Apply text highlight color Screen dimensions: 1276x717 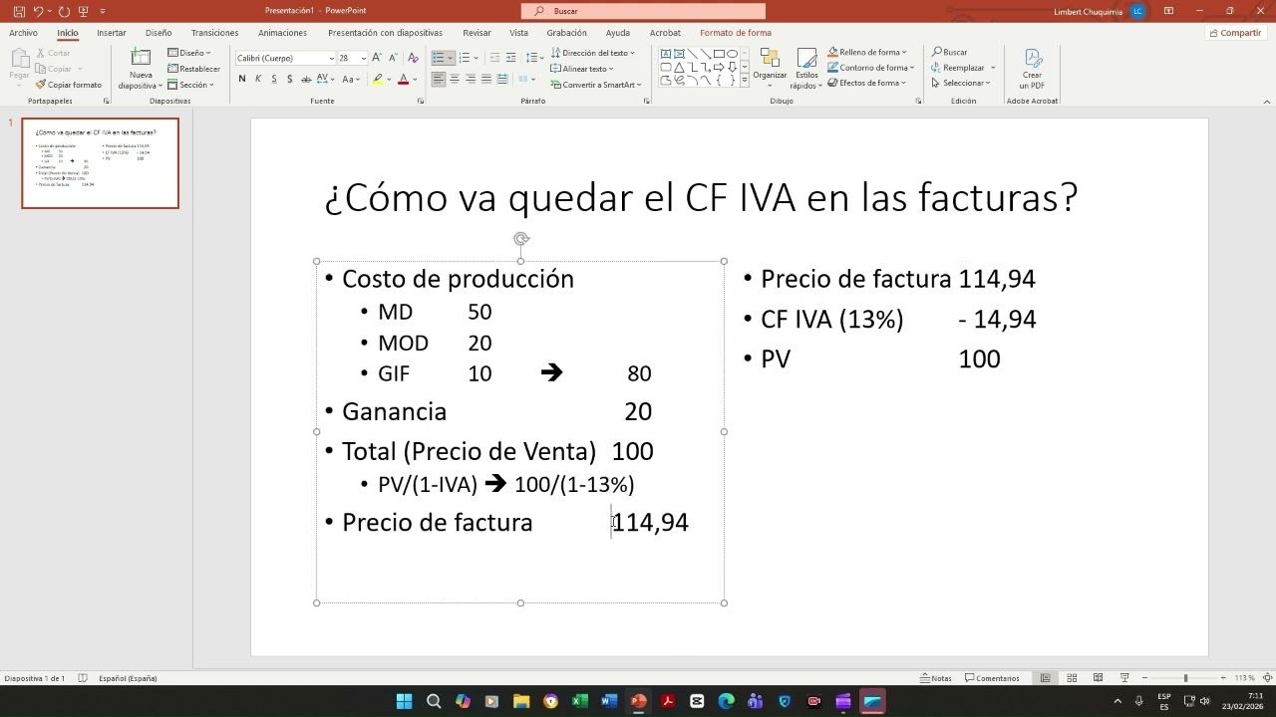(378, 79)
